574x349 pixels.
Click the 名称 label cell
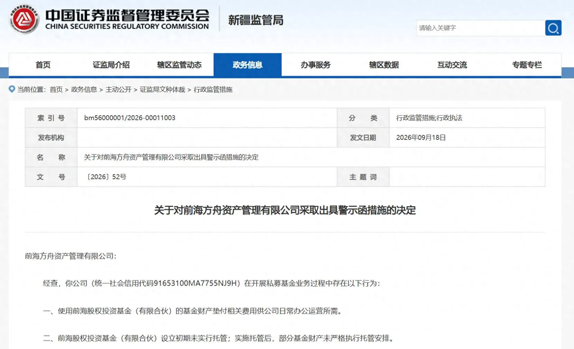point(51,157)
